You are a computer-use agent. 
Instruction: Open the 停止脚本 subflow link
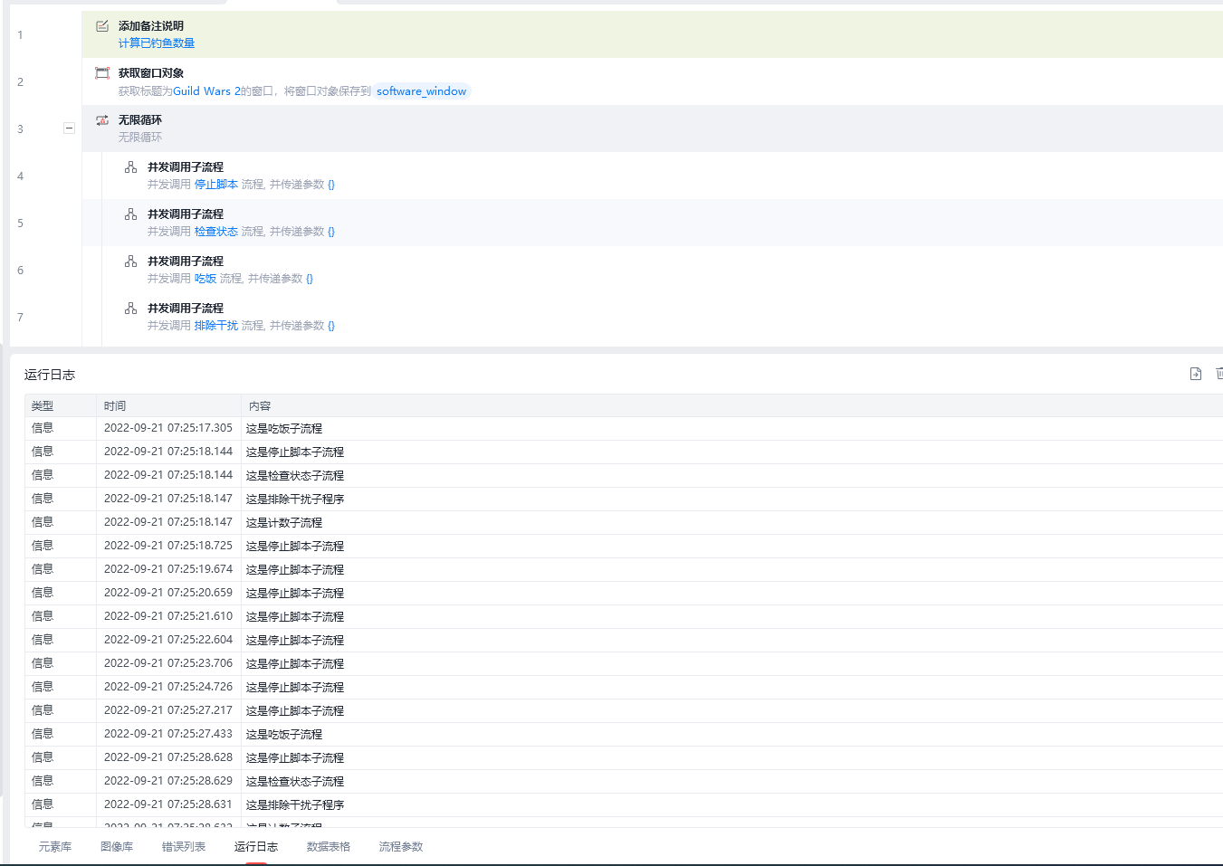216,185
